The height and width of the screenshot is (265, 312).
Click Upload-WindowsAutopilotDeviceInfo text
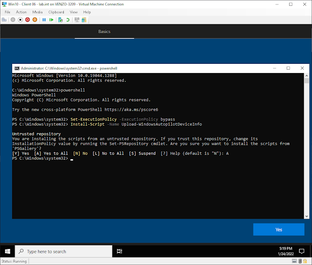coord(162,124)
